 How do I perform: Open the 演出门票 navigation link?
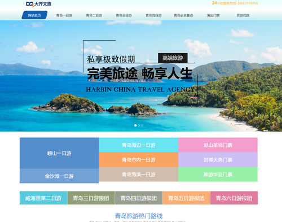(213, 15)
